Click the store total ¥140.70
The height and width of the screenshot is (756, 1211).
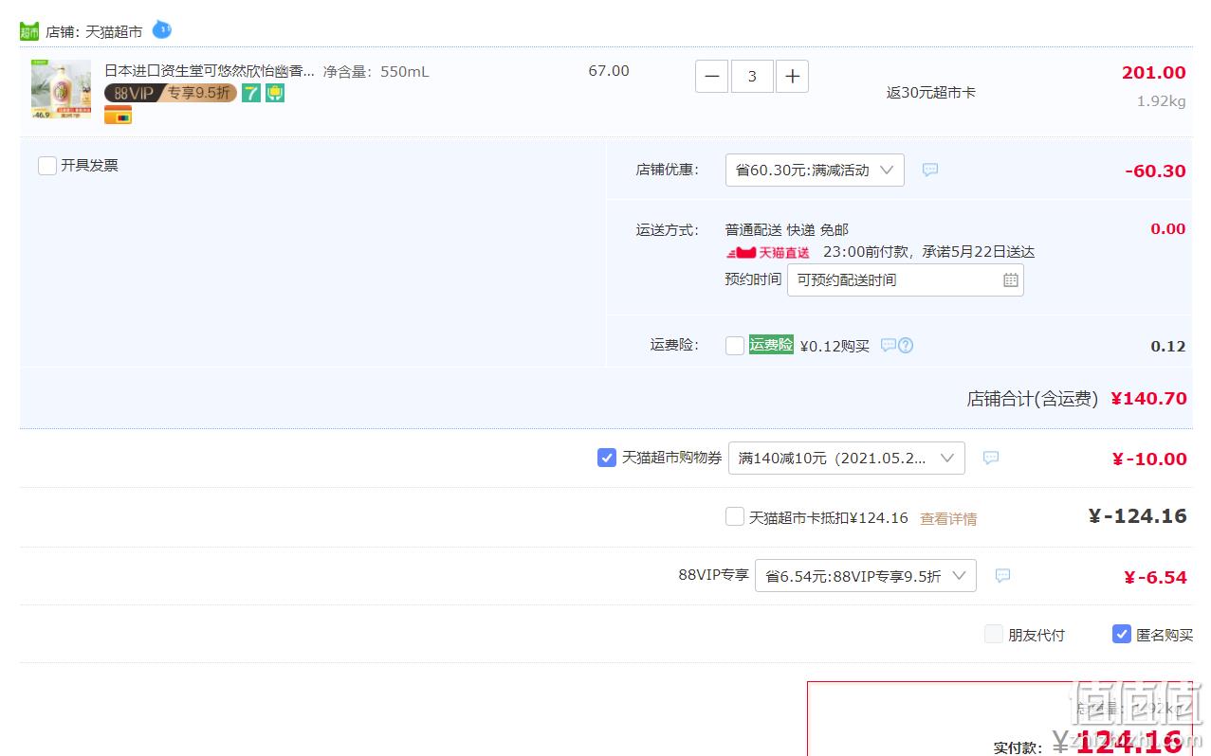pyautogui.click(x=1148, y=399)
